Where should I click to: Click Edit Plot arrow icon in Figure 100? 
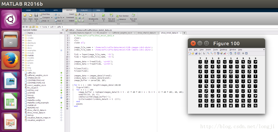[x=204, y=53]
